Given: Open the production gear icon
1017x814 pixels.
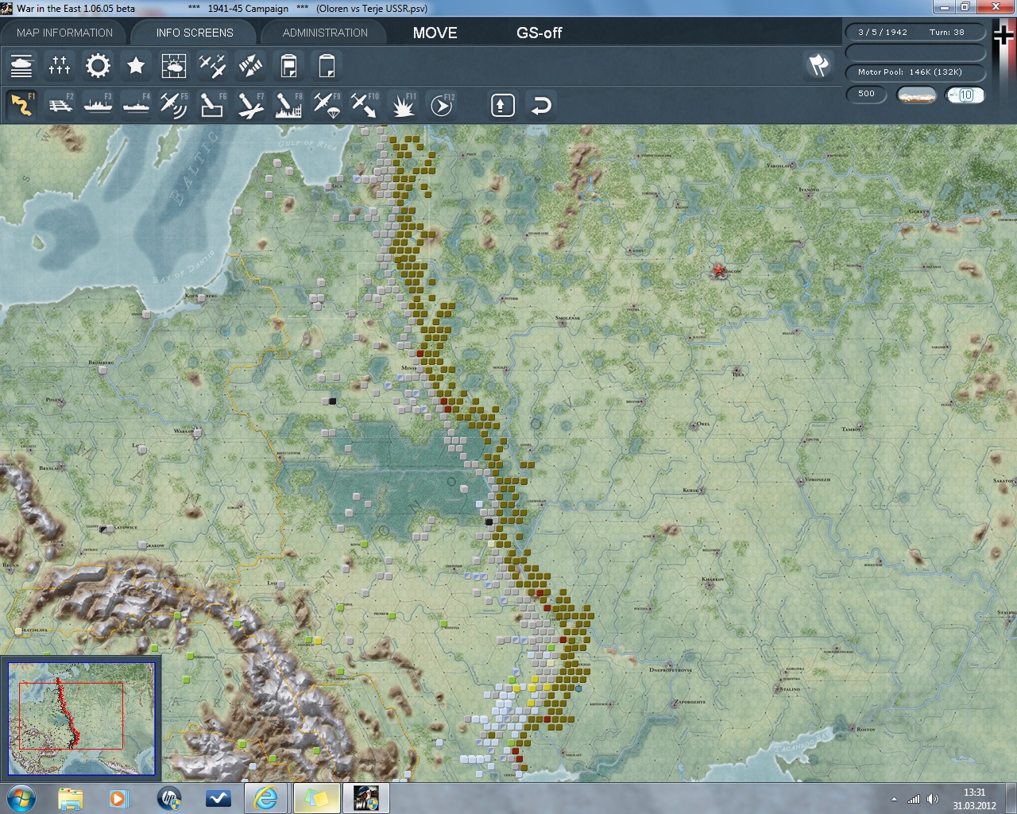Looking at the screenshot, I should pos(98,65).
